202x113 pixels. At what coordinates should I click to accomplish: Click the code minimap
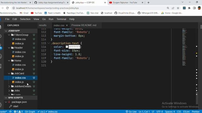point(184,47)
